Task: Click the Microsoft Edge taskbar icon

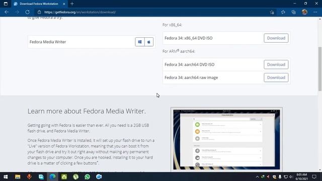Action: point(52,176)
